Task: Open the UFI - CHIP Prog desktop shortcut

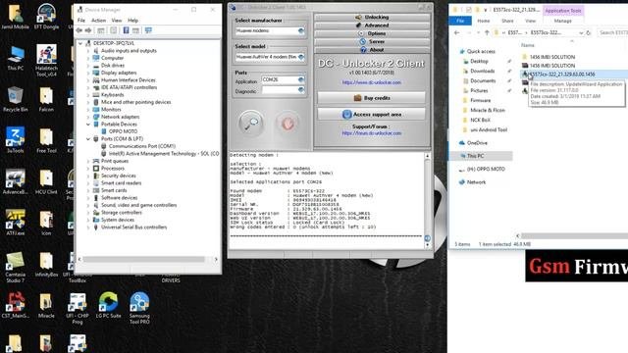Action: [x=78, y=307]
